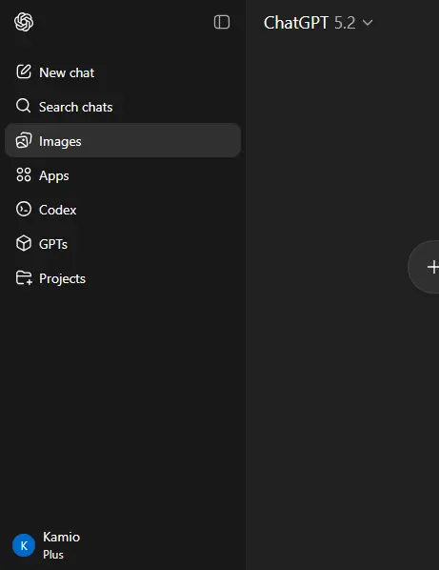Expand the ChatGPT 5.2 model chevron
This screenshot has width=439, height=570.
click(x=368, y=23)
